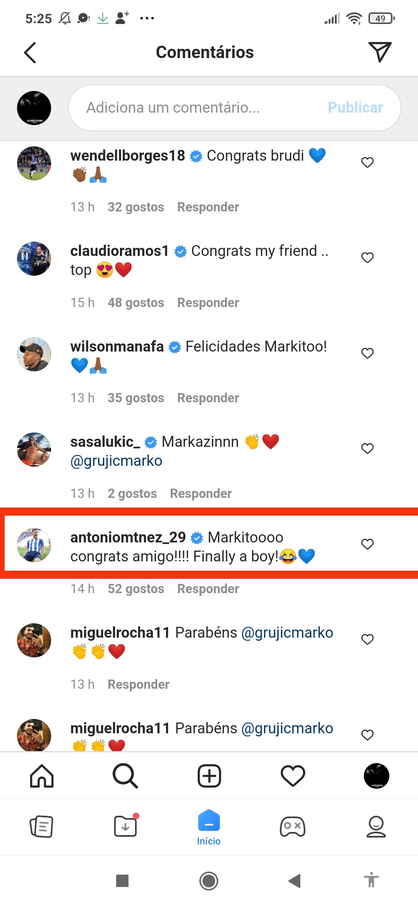Like sasalukic_'s Markazinnn comment

[367, 448]
